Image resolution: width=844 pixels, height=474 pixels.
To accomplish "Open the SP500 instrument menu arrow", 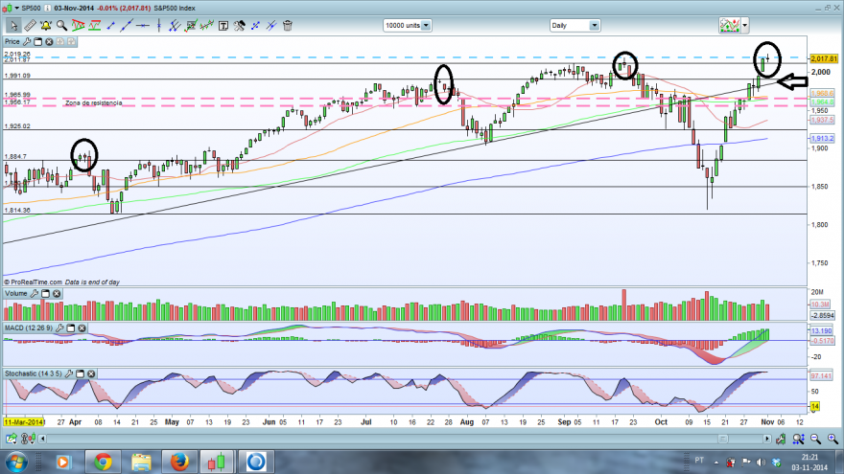I will 16,8.
